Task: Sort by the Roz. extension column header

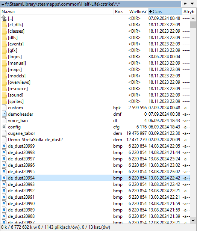Action: coord(121,12)
